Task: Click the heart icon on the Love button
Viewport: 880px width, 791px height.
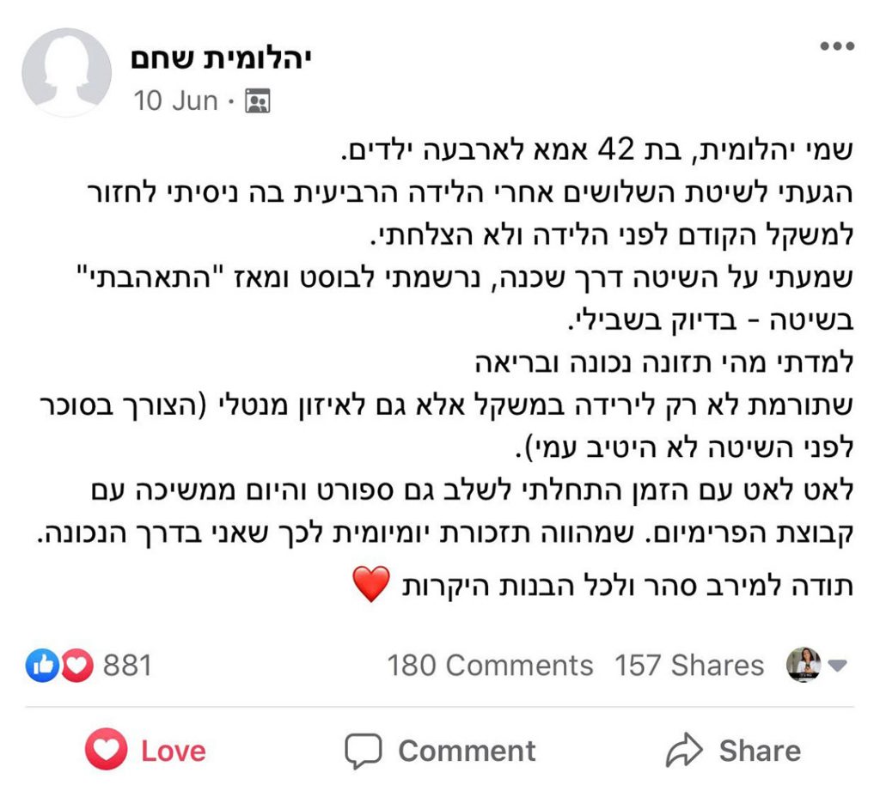Action: (106, 751)
